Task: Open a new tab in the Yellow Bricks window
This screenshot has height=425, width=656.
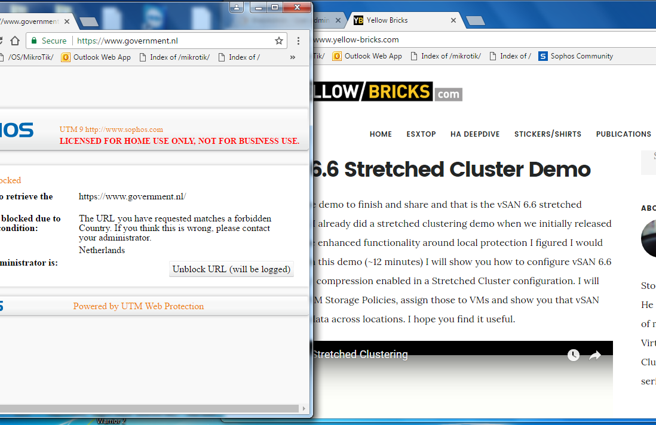Action: [475, 20]
